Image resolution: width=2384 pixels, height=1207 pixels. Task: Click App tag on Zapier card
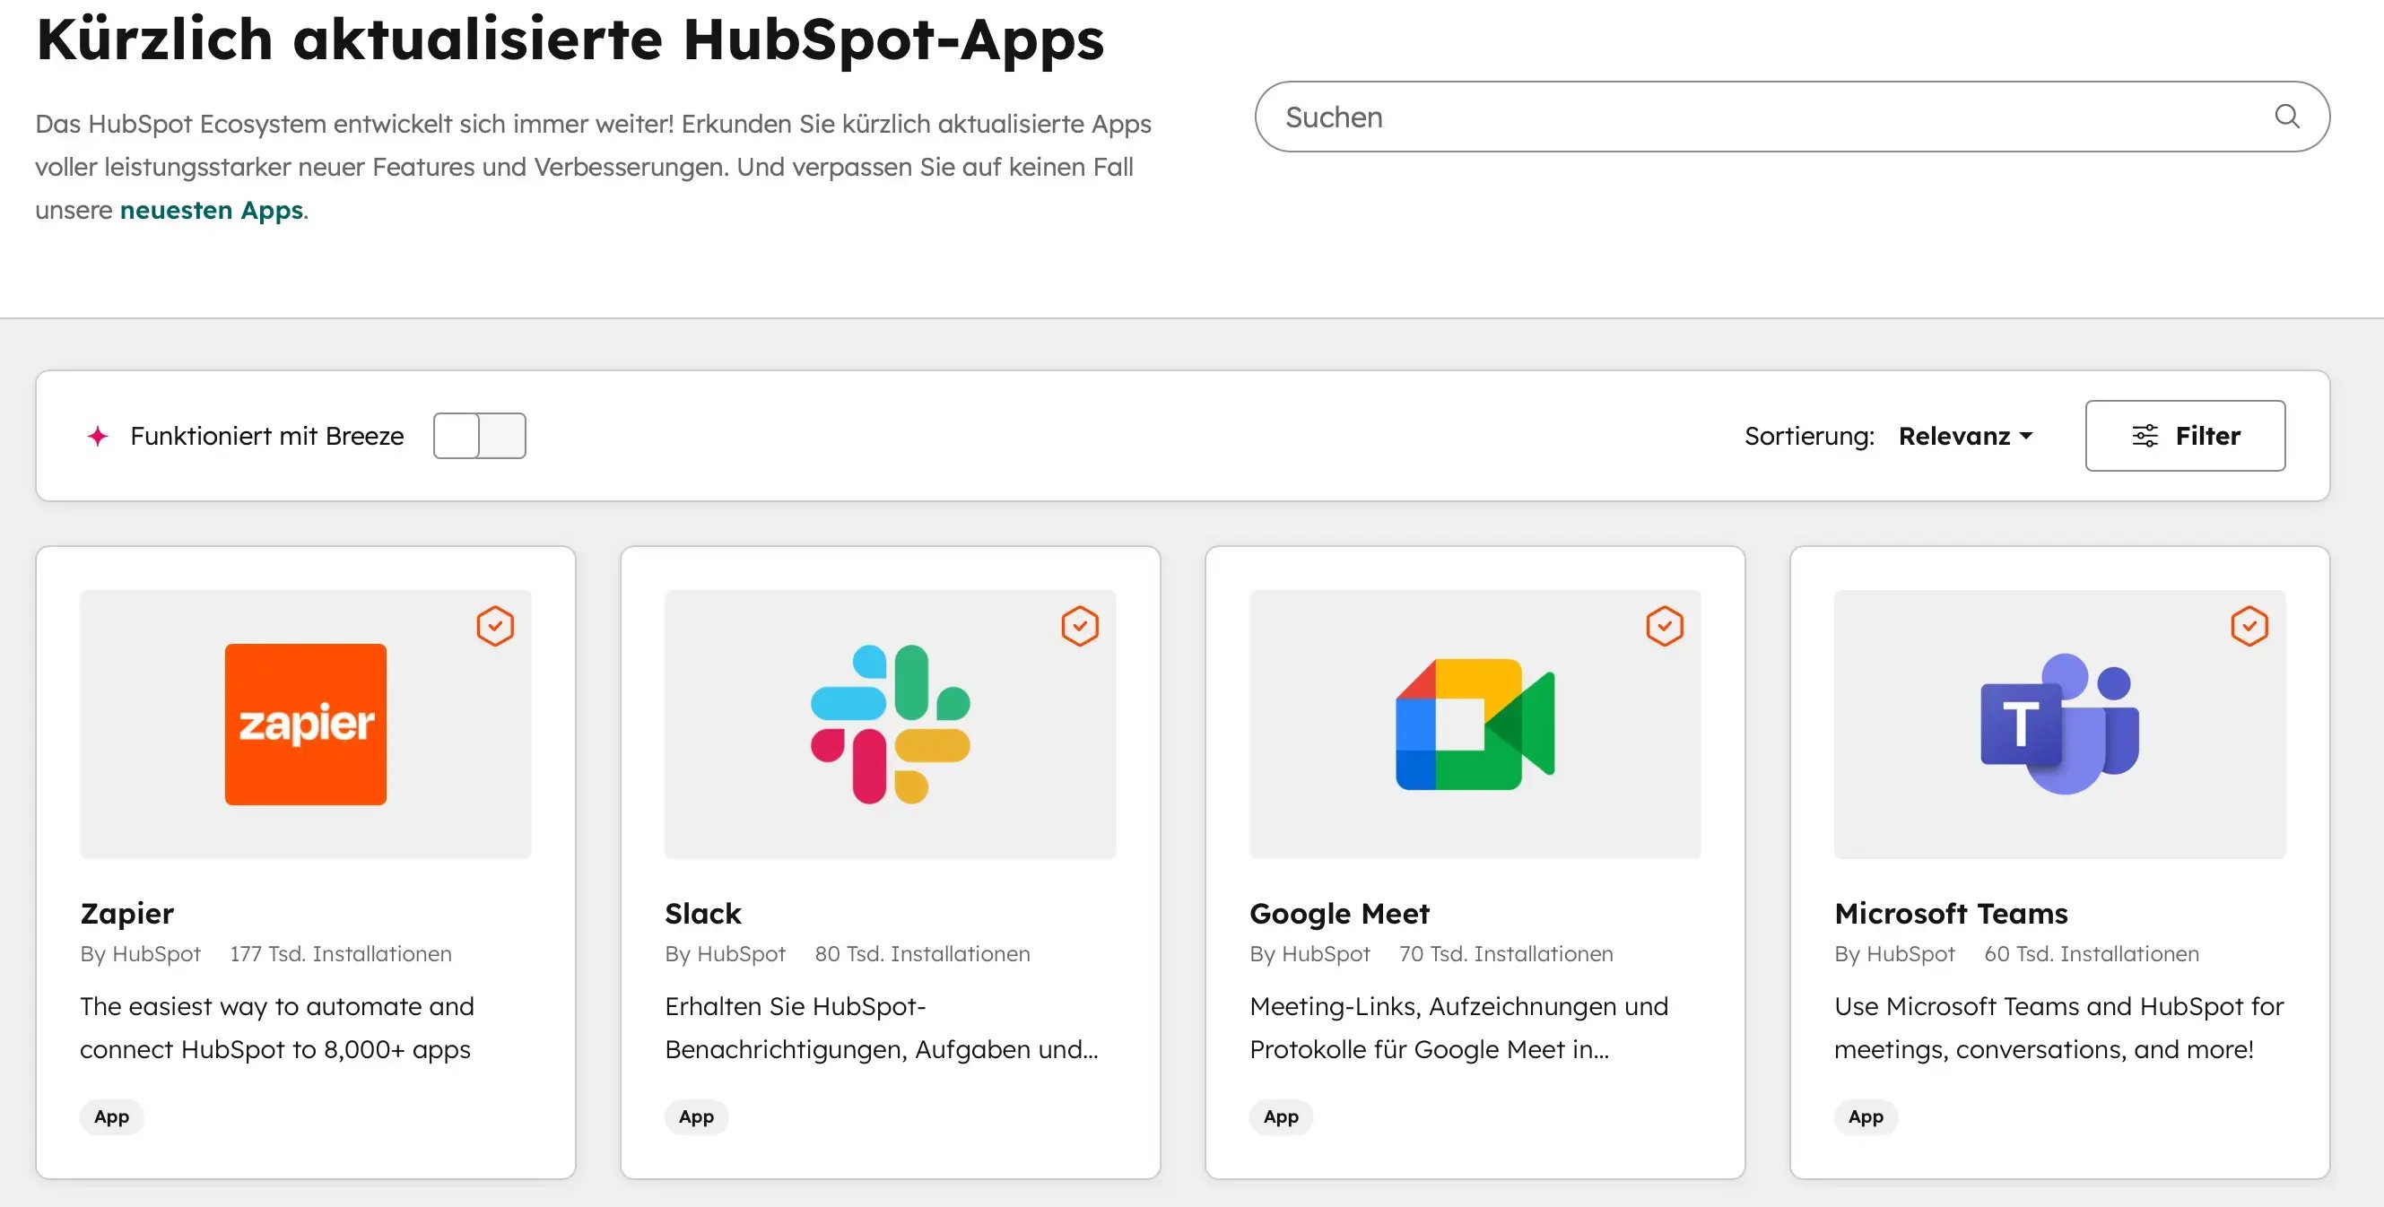pyautogui.click(x=112, y=1116)
